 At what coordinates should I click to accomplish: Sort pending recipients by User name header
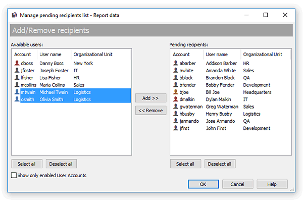[217, 54]
